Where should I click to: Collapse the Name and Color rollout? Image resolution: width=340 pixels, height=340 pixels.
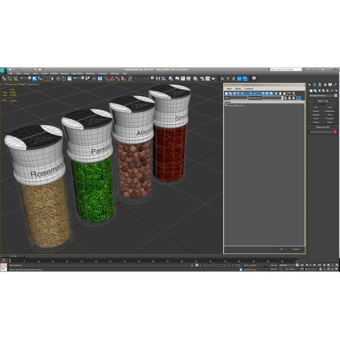(x=323, y=127)
